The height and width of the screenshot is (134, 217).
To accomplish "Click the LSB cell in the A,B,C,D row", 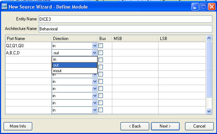I will pyautogui.click(x=182, y=53).
